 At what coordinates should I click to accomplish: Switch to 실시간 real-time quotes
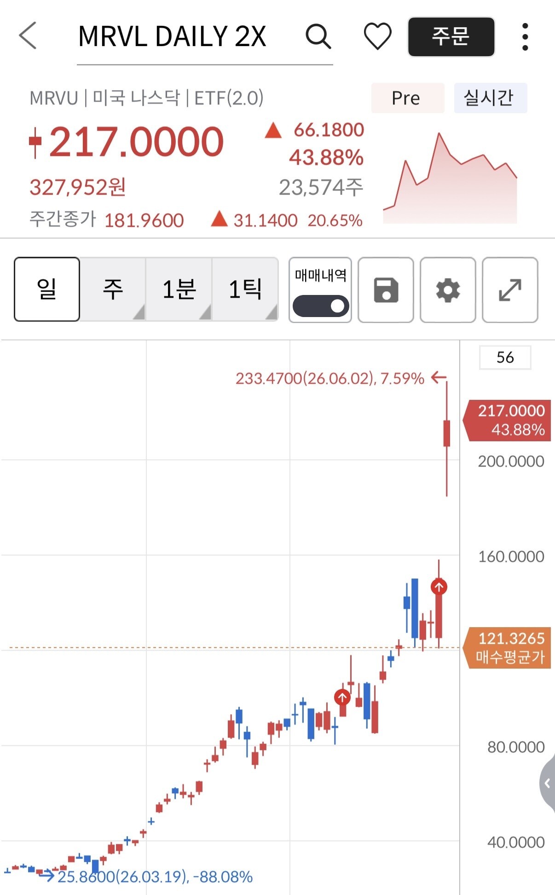(x=490, y=98)
